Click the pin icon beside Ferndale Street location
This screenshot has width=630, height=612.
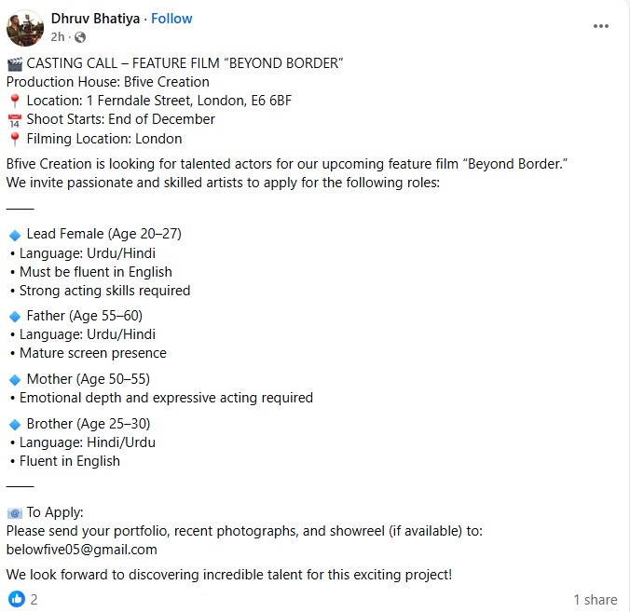[x=14, y=102]
